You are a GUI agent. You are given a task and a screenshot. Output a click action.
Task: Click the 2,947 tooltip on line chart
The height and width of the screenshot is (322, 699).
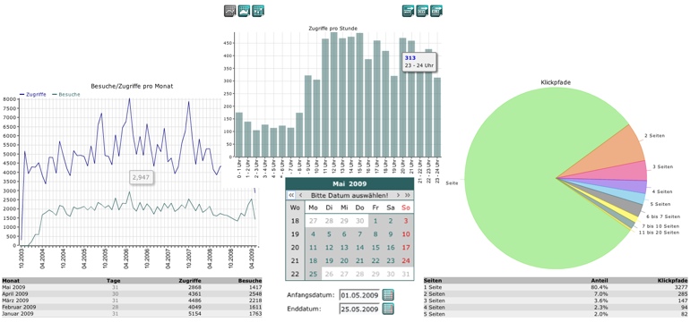[142, 177]
